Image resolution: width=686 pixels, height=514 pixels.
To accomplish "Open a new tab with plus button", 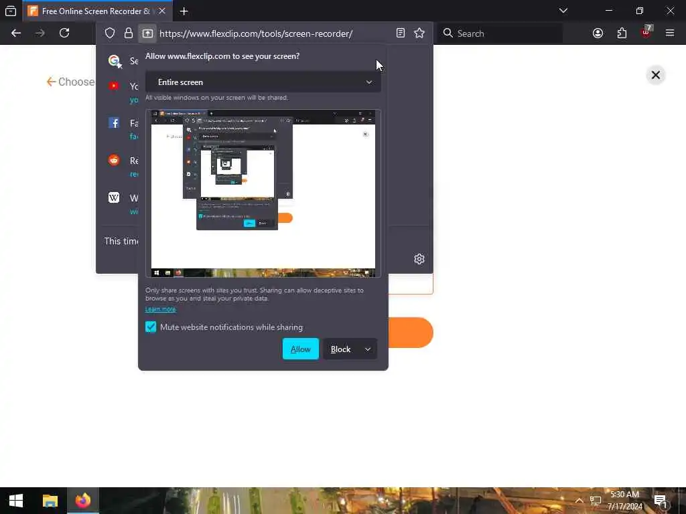I will coord(184,11).
